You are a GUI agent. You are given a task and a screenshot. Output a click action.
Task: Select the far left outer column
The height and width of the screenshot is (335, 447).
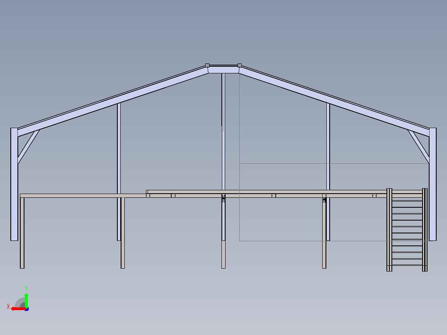tap(14, 184)
